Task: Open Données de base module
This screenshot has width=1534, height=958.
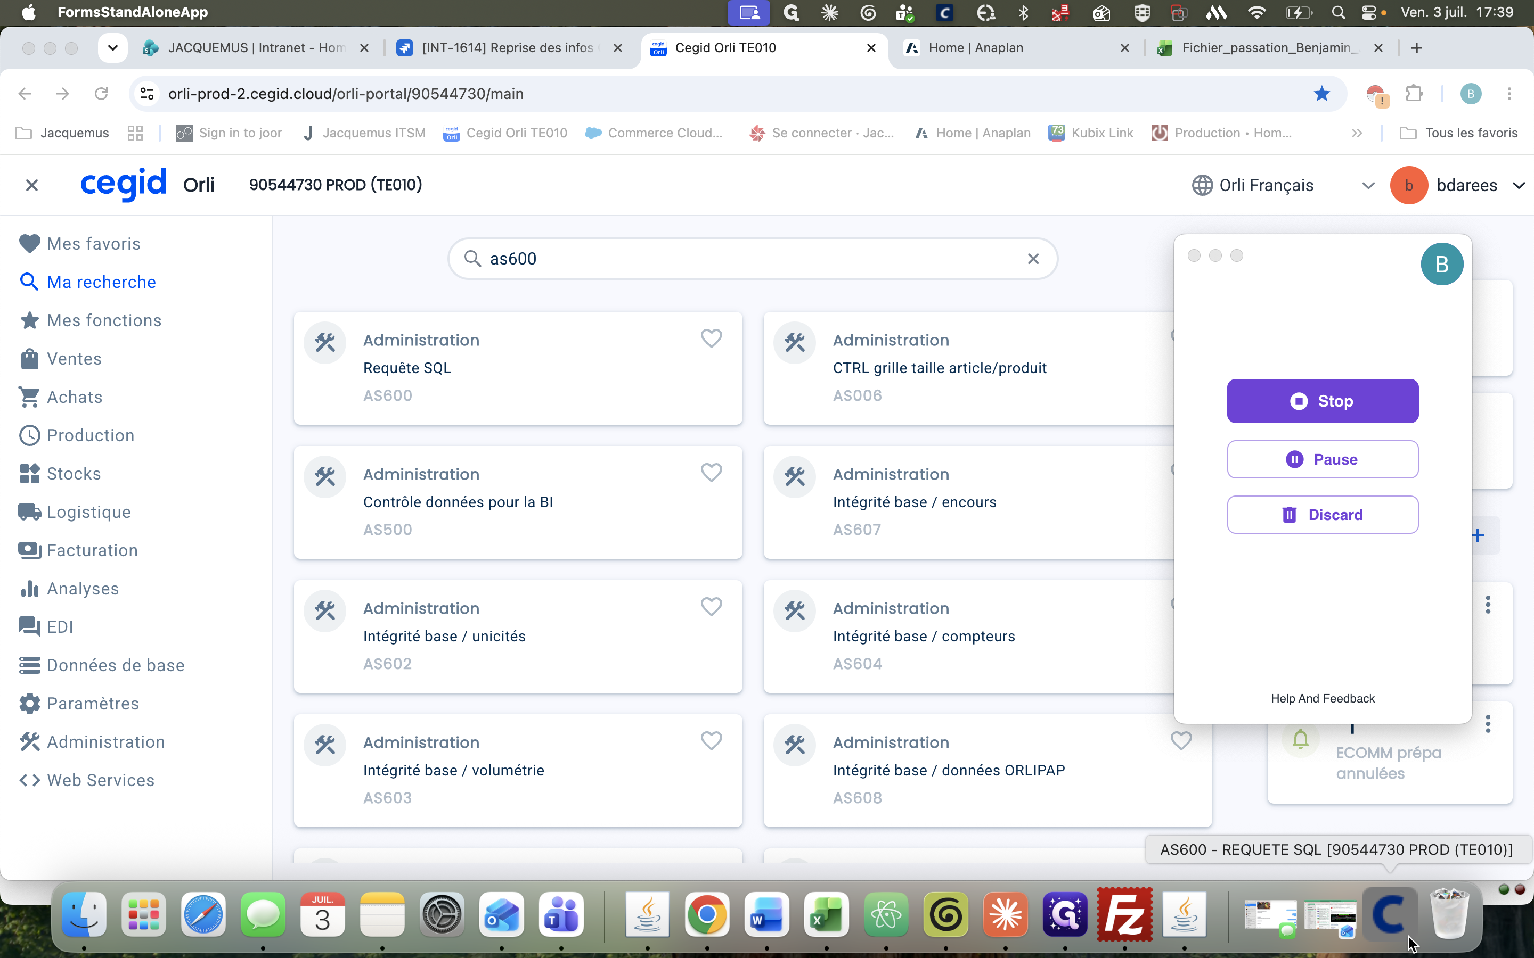Action: (x=101, y=665)
